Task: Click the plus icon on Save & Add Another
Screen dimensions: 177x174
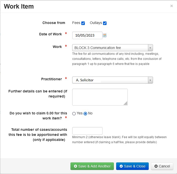Action: click(x=75, y=166)
